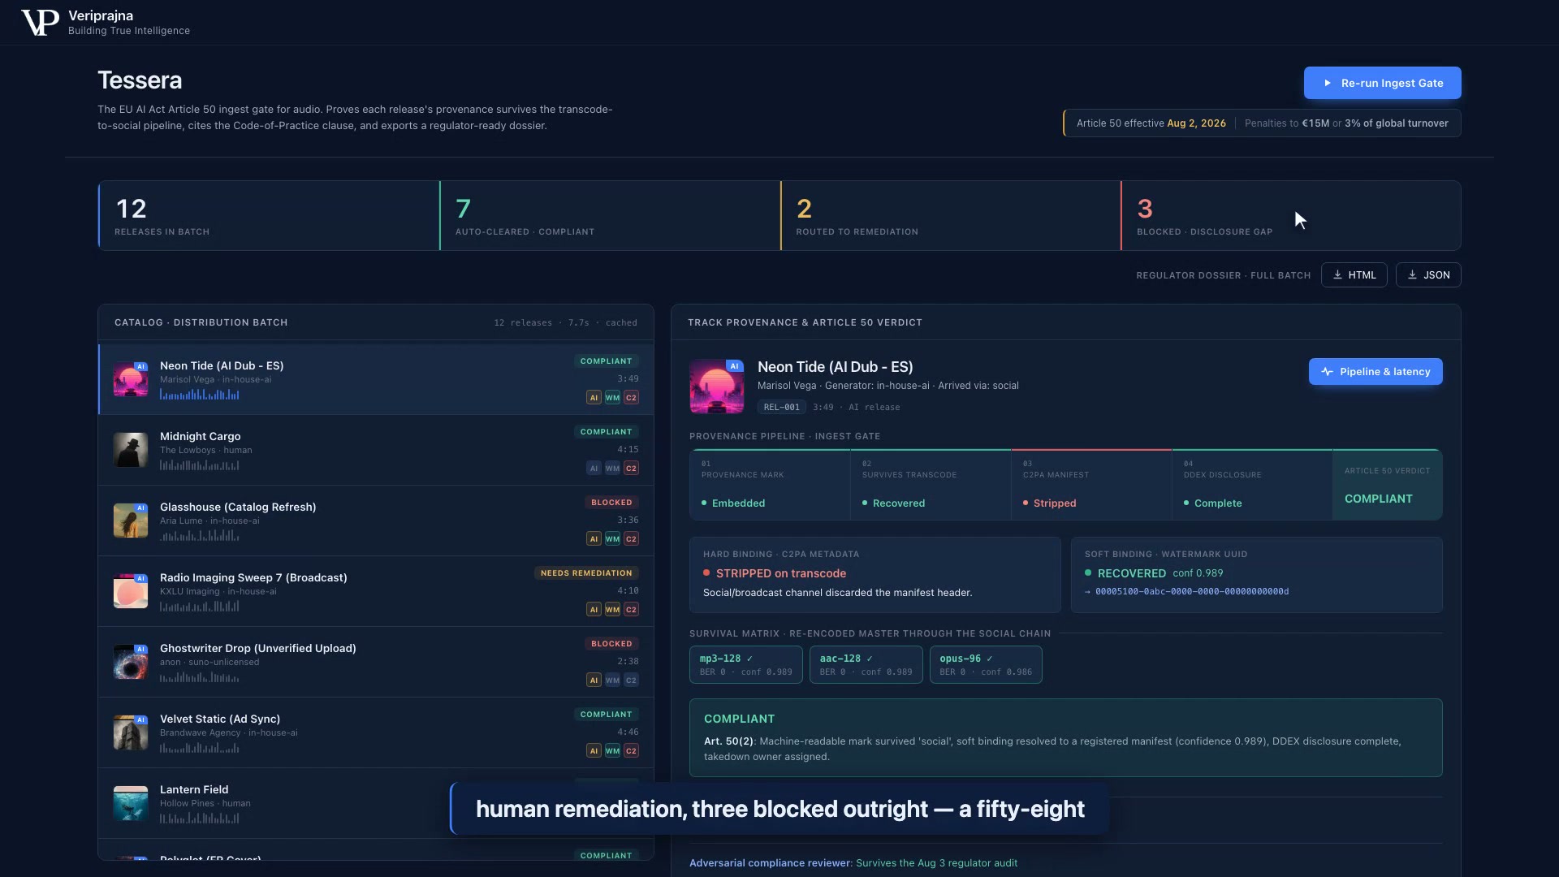Image resolution: width=1559 pixels, height=877 pixels.
Task: Click the Midnight Cargo cover thumbnail
Action: [131, 450]
